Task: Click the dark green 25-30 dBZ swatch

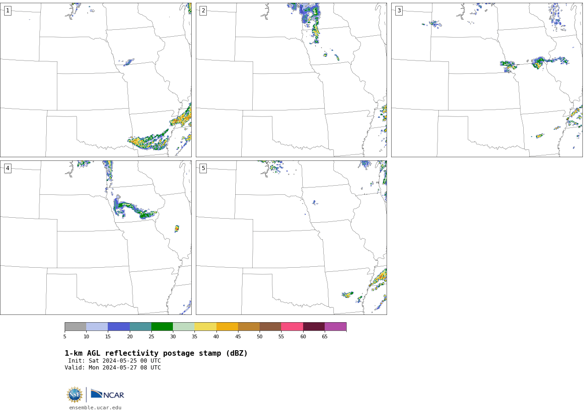Action: [162, 327]
